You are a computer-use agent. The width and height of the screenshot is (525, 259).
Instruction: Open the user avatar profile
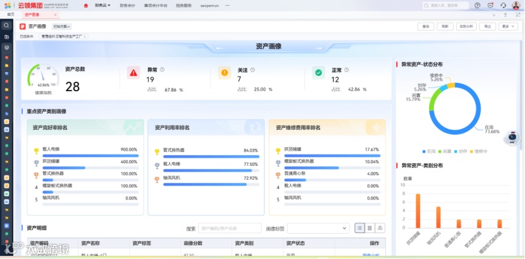point(516,5)
